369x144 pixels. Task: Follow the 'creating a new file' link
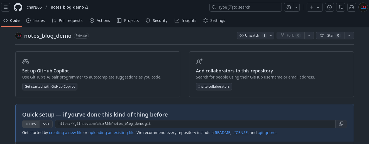[x=66, y=133]
